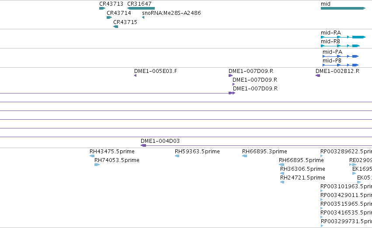Click the mid-PB label text
Screen dimensions: 372x228
click(x=332, y=61)
